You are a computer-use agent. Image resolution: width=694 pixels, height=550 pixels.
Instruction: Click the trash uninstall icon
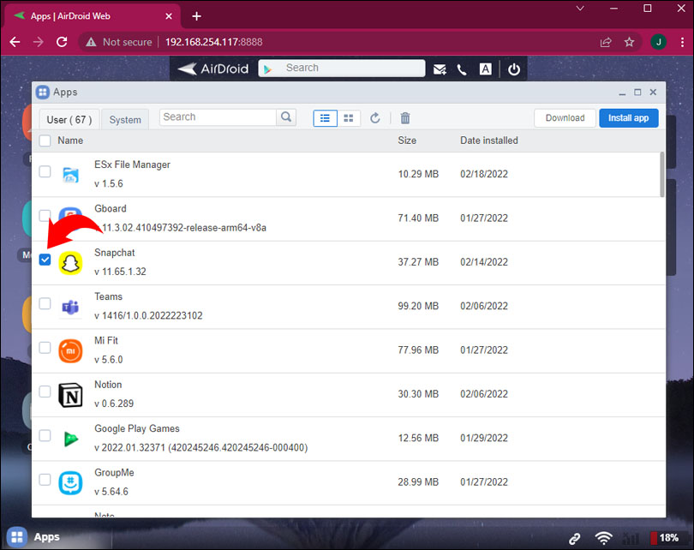(x=405, y=118)
